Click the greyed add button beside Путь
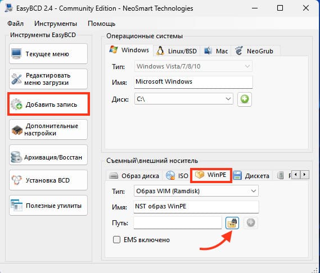 coord(251,222)
